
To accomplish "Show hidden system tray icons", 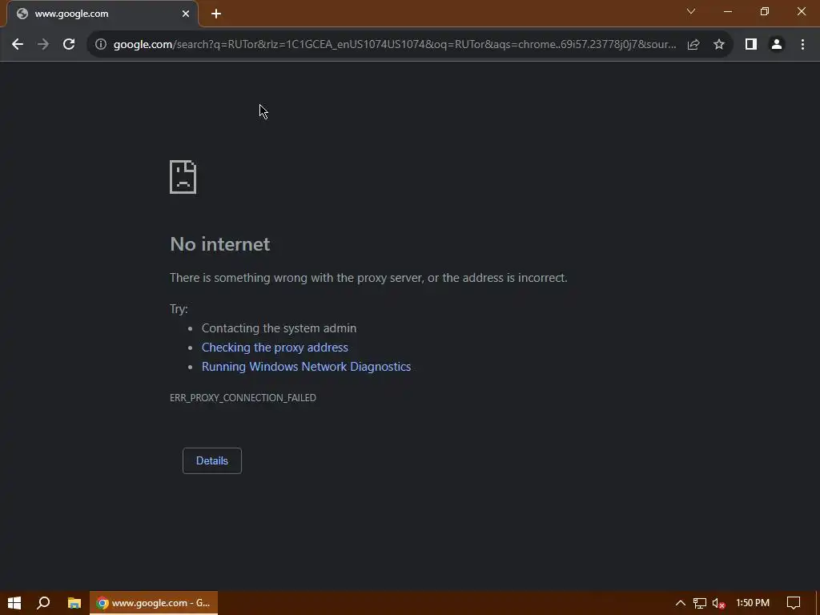I will point(681,603).
